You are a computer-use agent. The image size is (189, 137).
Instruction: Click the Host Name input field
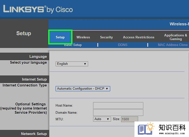pyautogui.click(x=118, y=105)
